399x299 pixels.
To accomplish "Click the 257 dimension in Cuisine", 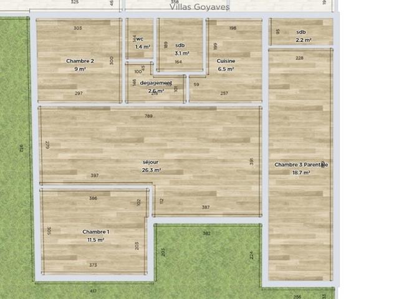I will click(224, 93).
